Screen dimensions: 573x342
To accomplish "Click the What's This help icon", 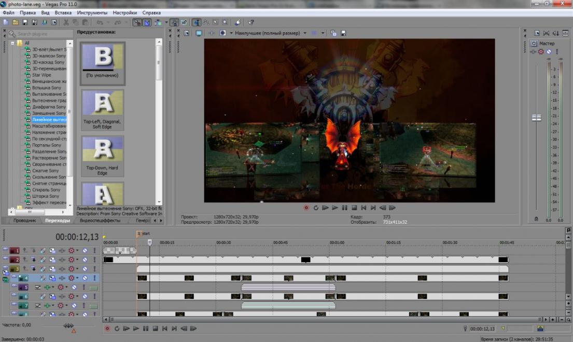I will [250, 22].
